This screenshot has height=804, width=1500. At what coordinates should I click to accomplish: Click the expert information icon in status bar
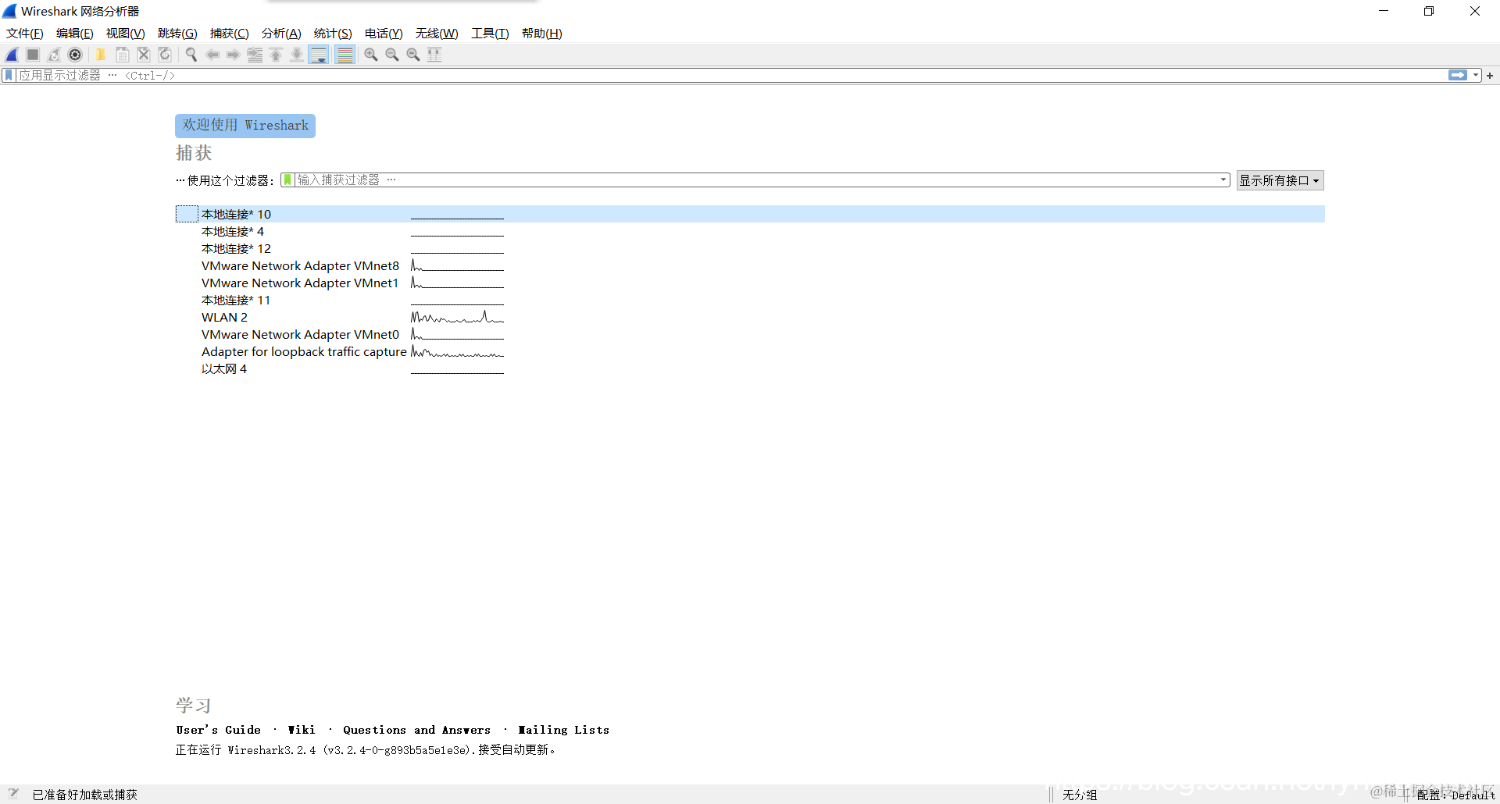(13, 794)
